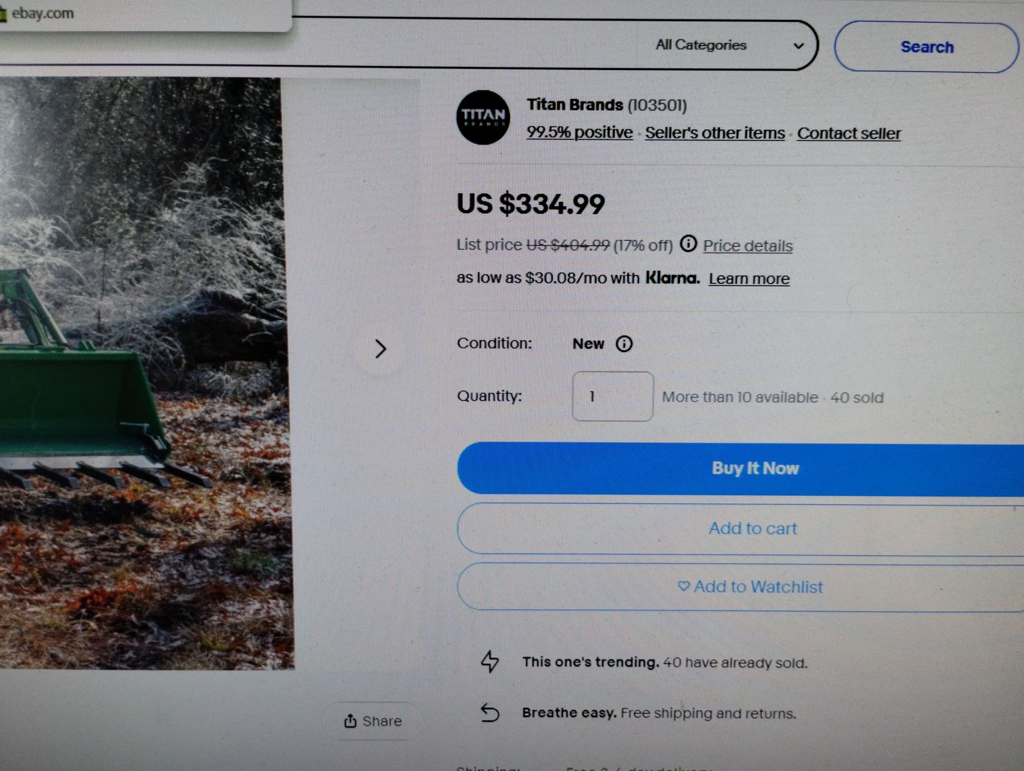Click the share upload icon
This screenshot has height=771, width=1024.
[350, 721]
